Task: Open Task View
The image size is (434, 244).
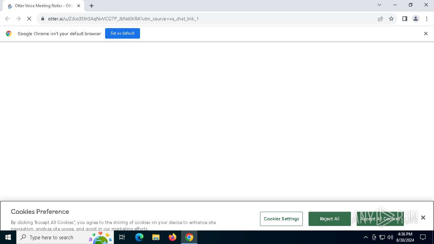Action: [x=122, y=237]
